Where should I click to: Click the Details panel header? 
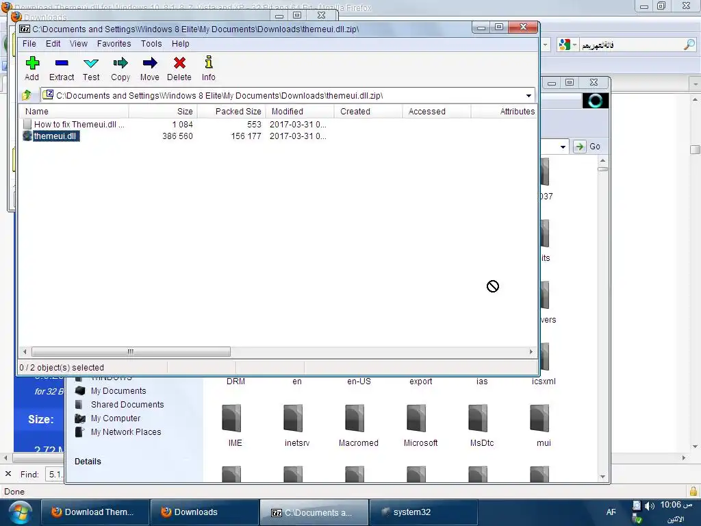[88, 461]
